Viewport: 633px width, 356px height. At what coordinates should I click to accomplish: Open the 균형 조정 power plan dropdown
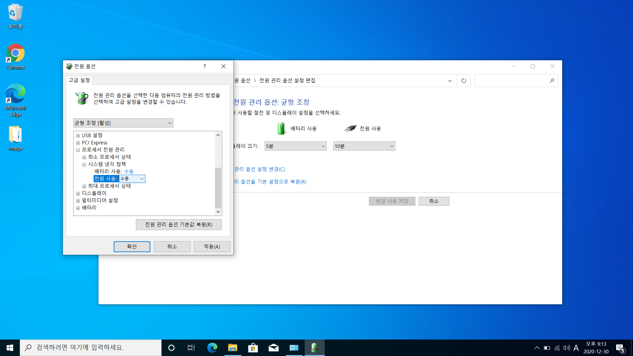pyautogui.click(x=123, y=123)
